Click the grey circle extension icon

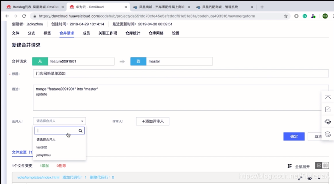click(x=296, y=16)
